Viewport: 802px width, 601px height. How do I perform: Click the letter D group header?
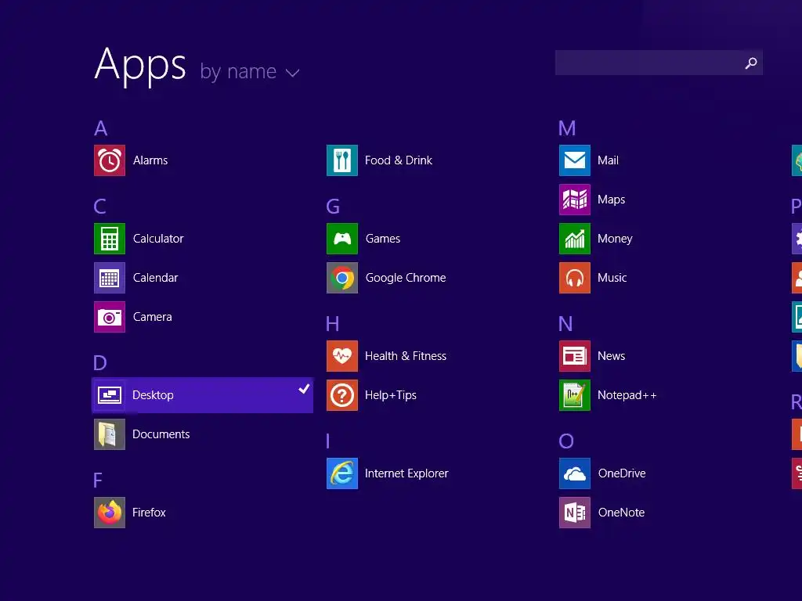100,363
